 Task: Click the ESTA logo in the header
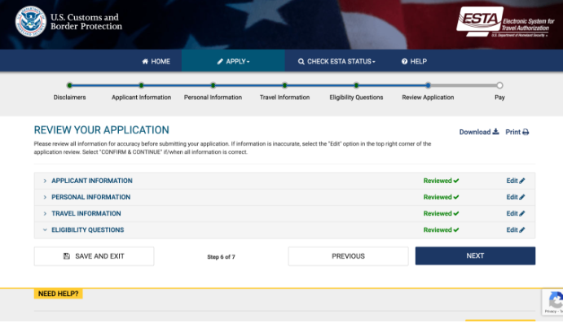(x=505, y=21)
